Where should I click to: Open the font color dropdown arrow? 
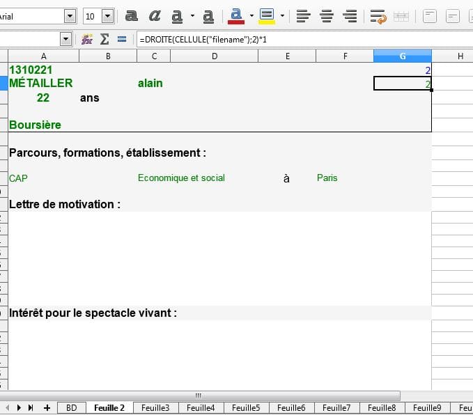coord(251,16)
